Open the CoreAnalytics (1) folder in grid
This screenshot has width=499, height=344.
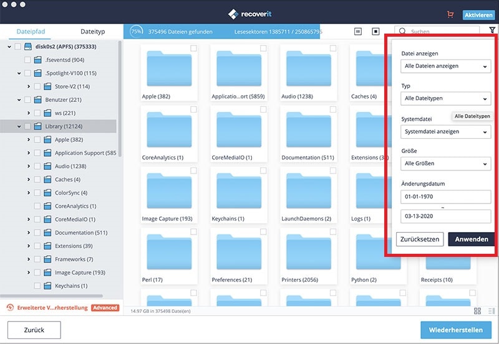(x=169, y=130)
